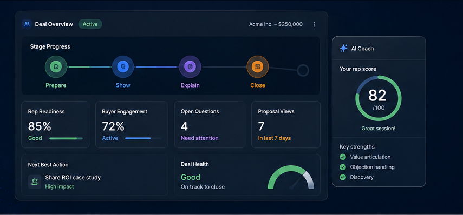Select the Close stage circle icon
The height and width of the screenshot is (215, 463).
tap(257, 67)
